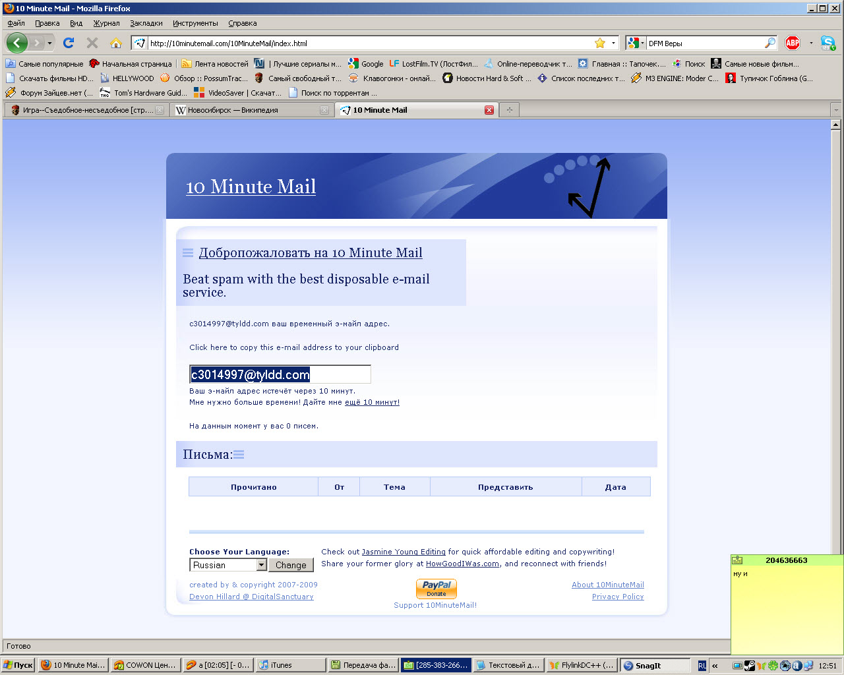Open the address bar history dropdown
Image resolution: width=844 pixels, height=675 pixels.
coord(613,44)
